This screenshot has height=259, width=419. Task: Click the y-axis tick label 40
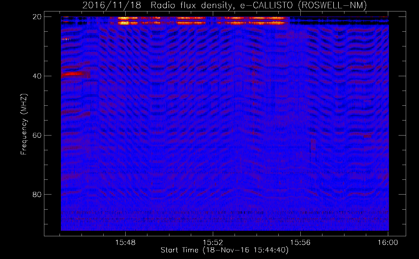tap(37, 76)
